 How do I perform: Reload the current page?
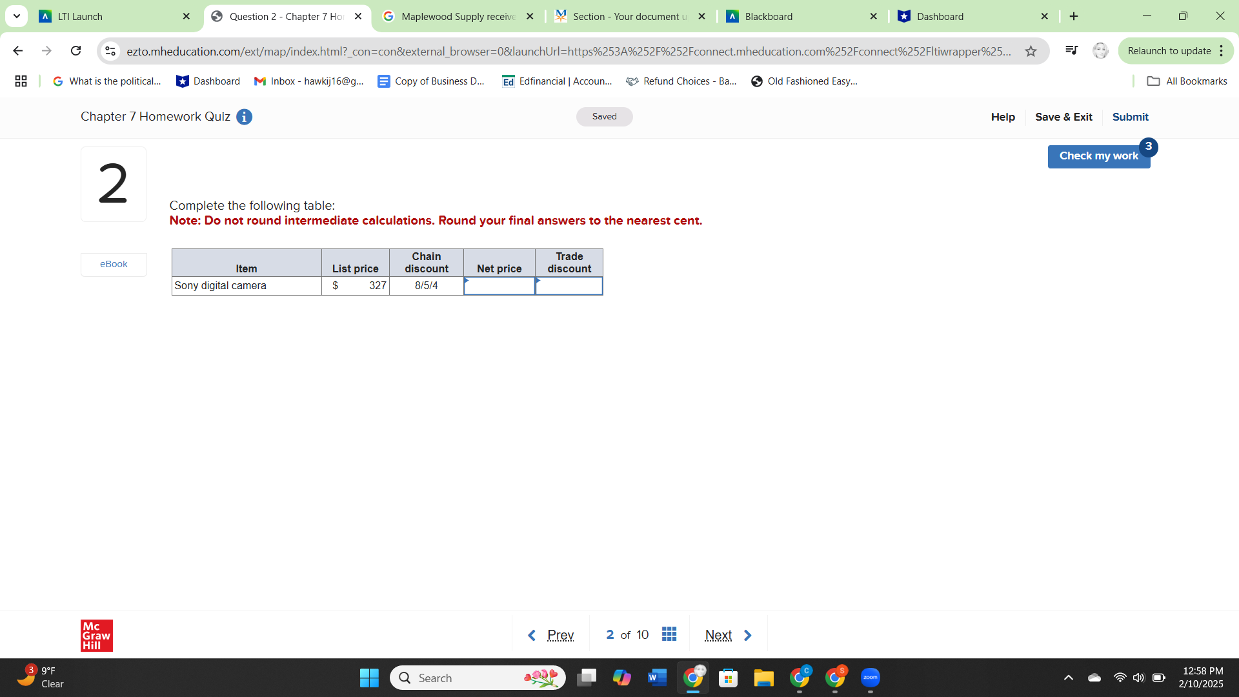pos(76,50)
